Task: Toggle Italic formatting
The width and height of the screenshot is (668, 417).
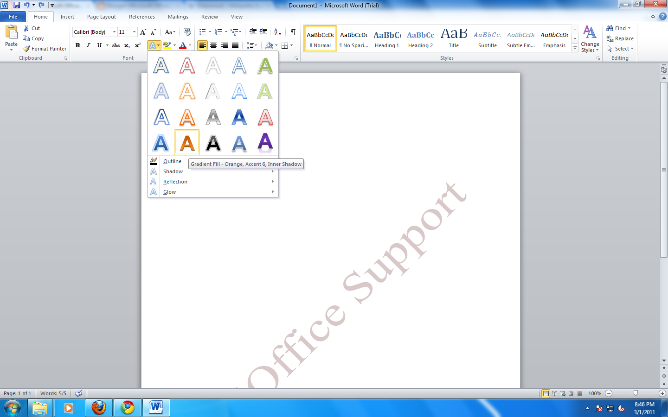Action: click(x=88, y=45)
